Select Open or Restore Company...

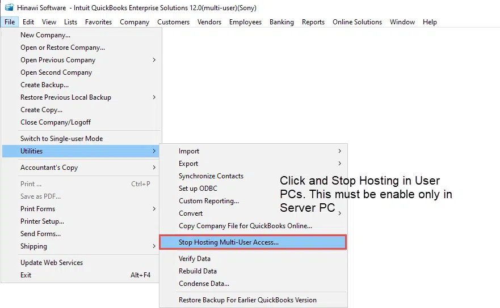(81, 48)
